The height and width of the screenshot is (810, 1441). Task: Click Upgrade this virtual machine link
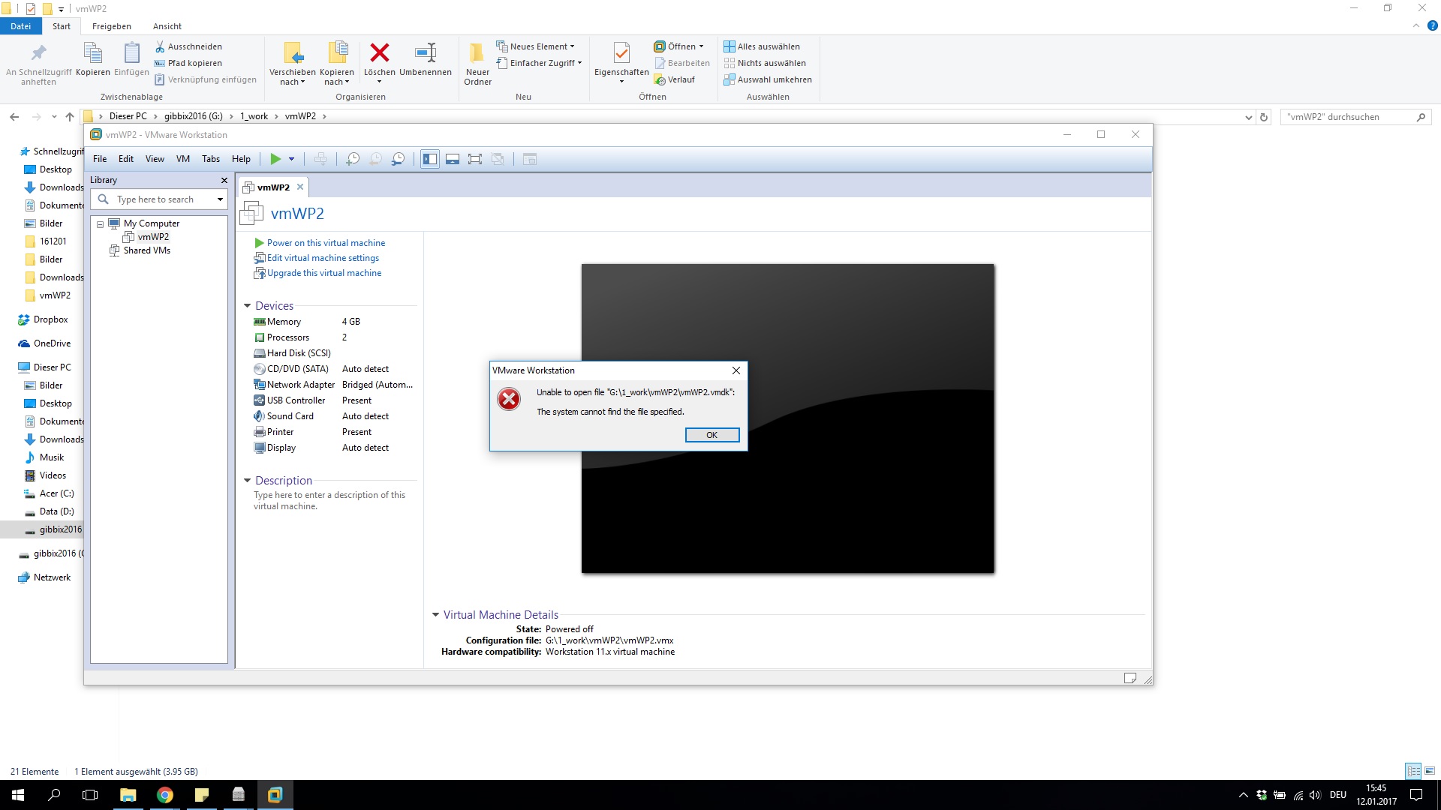324,273
